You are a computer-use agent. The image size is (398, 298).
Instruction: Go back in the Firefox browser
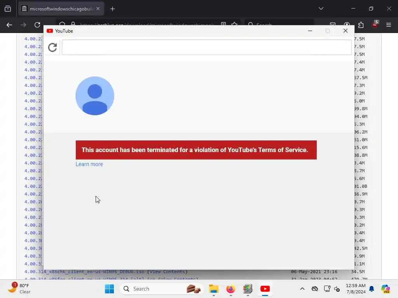tap(9, 25)
